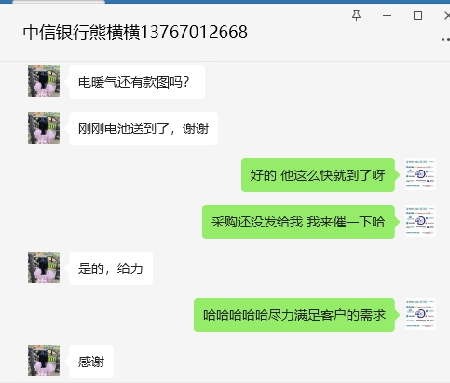Open my avatar beside 采购还没发给我 message
The width and height of the screenshot is (450, 383).
coord(420,221)
